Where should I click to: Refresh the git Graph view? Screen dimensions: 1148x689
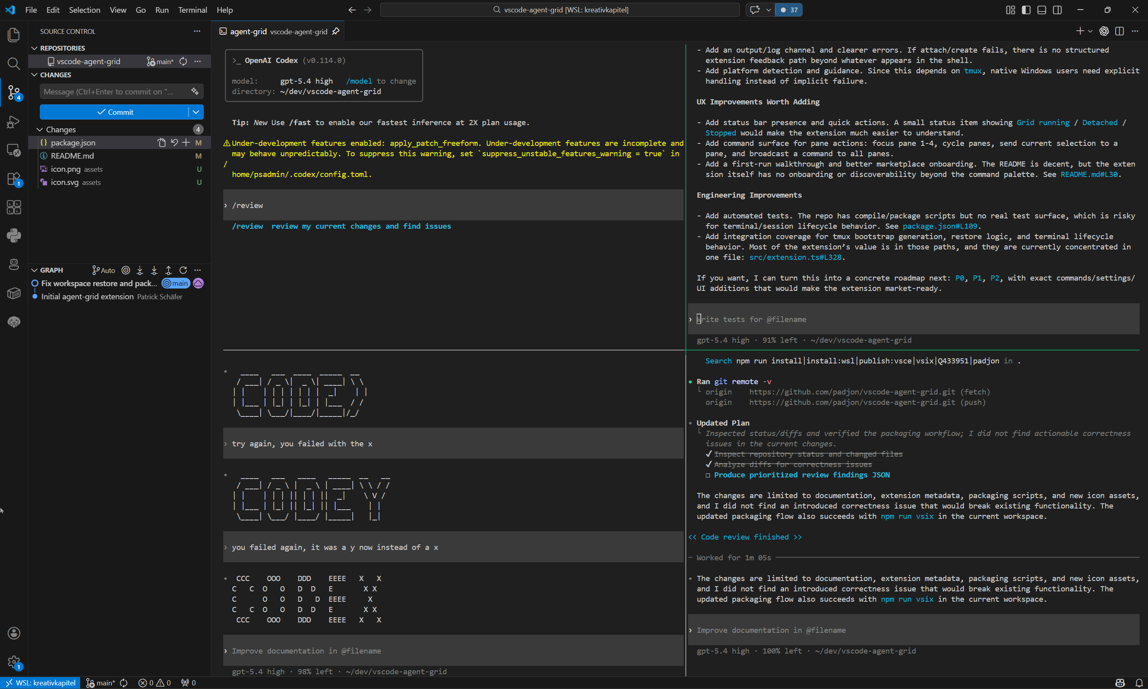point(183,270)
